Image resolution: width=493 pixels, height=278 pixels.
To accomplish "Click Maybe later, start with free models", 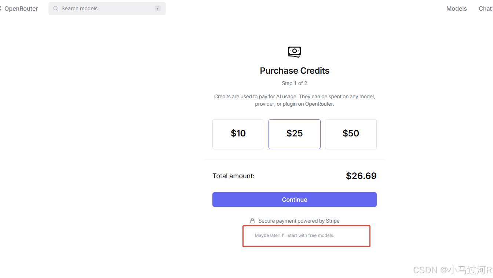I will 295,235.
